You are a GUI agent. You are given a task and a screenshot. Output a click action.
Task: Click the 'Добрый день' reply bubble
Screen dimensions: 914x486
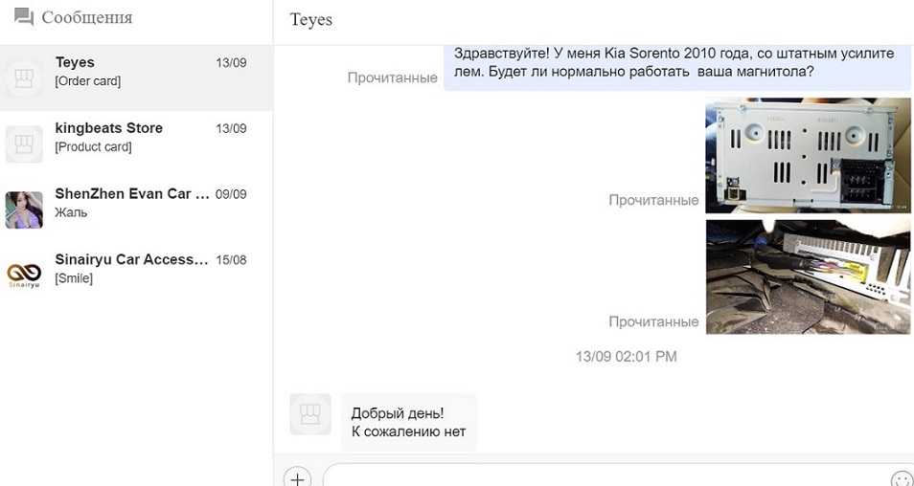click(x=408, y=422)
